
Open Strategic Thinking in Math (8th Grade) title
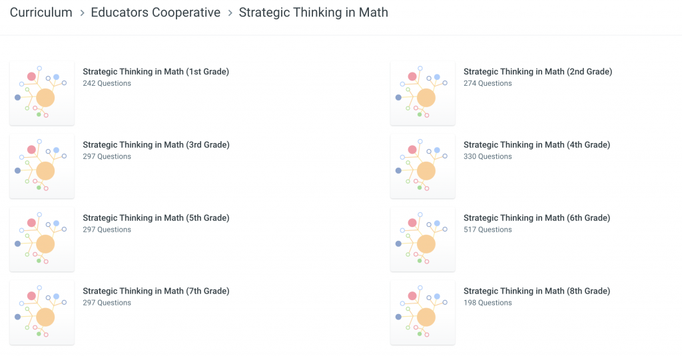tap(537, 291)
